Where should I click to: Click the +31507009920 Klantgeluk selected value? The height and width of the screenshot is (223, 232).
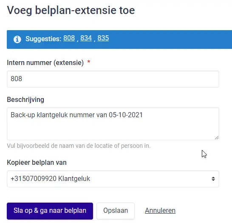tap(50, 179)
